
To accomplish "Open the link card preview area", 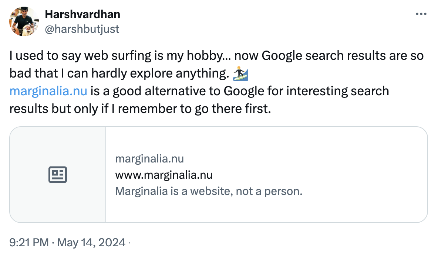I will click(219, 174).
